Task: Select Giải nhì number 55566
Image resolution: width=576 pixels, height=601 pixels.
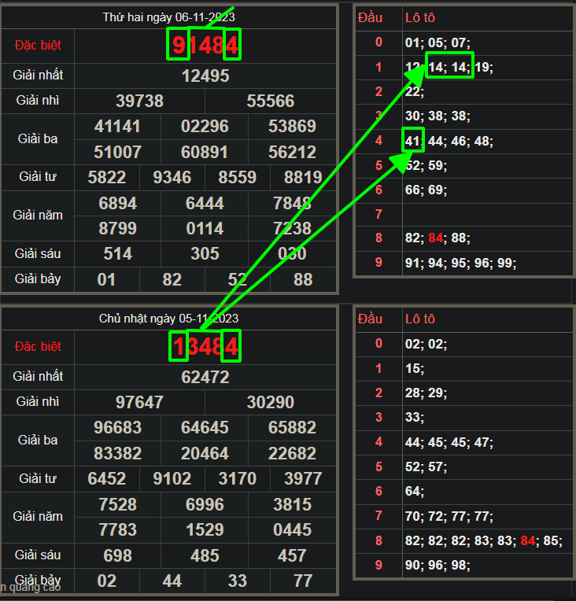Action: 270,101
